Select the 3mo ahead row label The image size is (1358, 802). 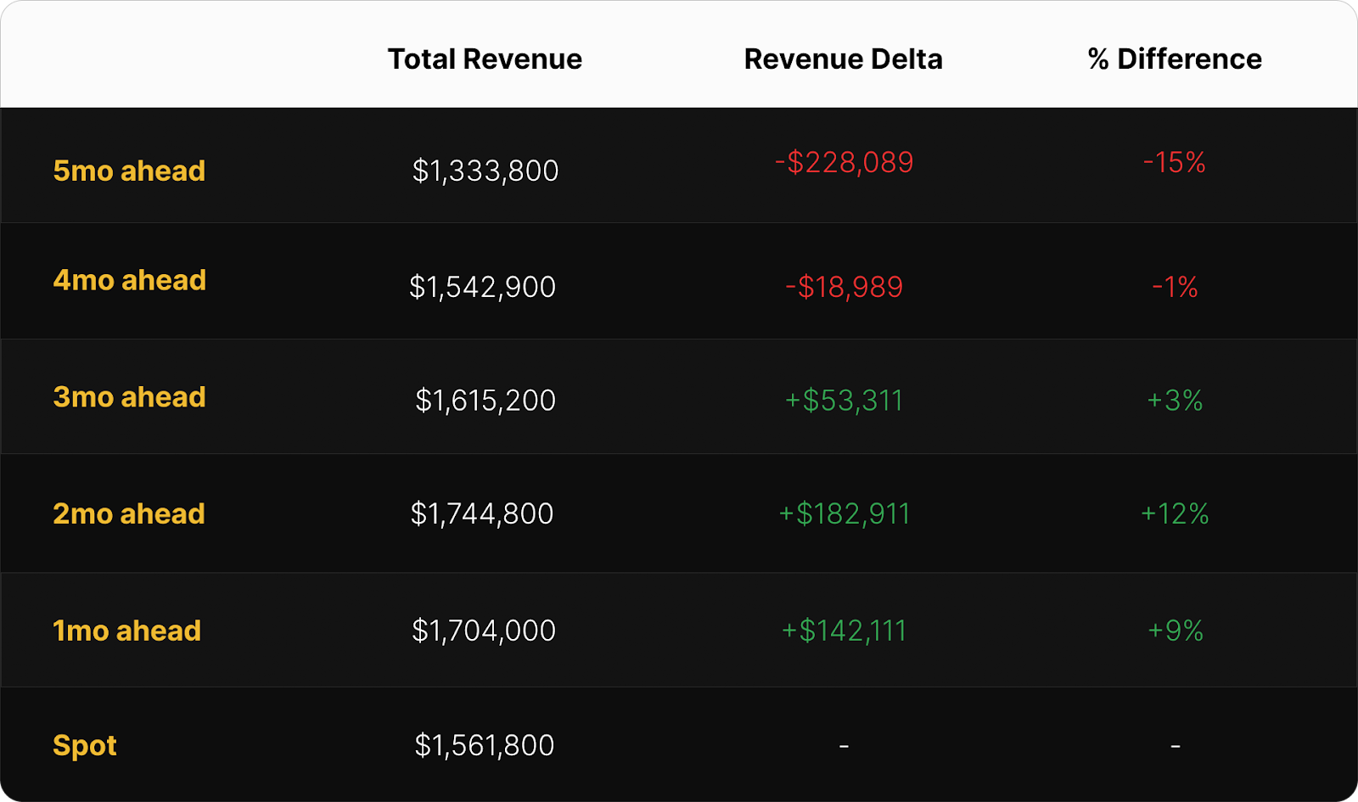tap(129, 397)
